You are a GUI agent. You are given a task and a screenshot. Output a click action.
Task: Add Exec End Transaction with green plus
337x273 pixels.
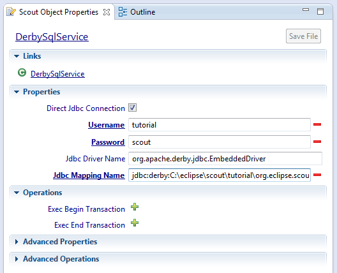tap(135, 223)
